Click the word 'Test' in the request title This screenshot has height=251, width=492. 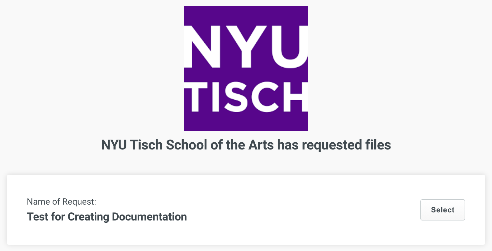coord(37,217)
